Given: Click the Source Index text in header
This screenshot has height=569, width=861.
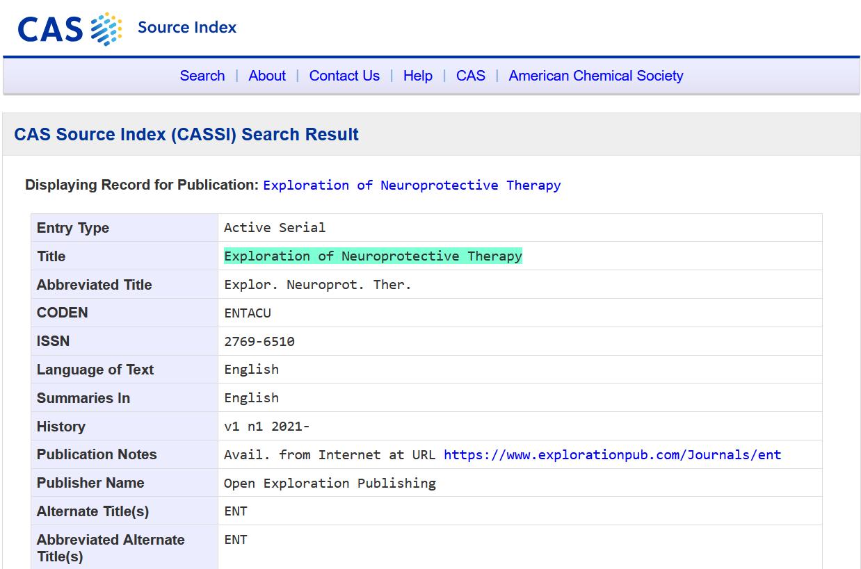Looking at the screenshot, I should (187, 28).
